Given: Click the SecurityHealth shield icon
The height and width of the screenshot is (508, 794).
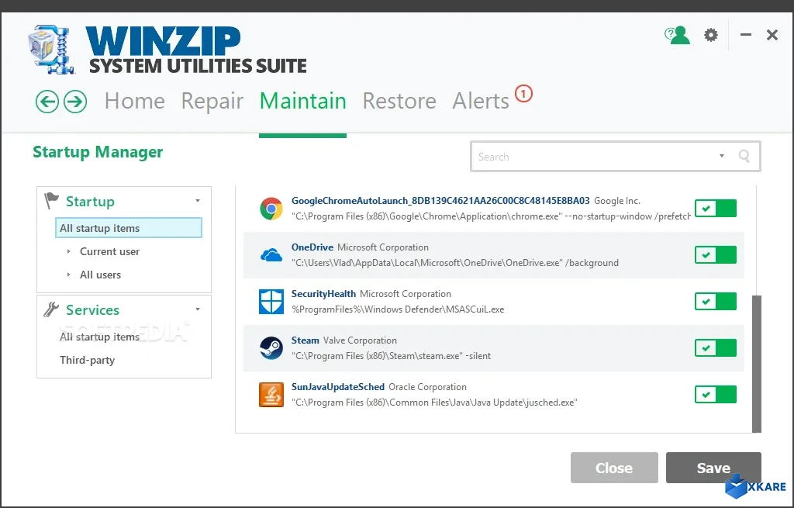Looking at the screenshot, I should (271, 302).
